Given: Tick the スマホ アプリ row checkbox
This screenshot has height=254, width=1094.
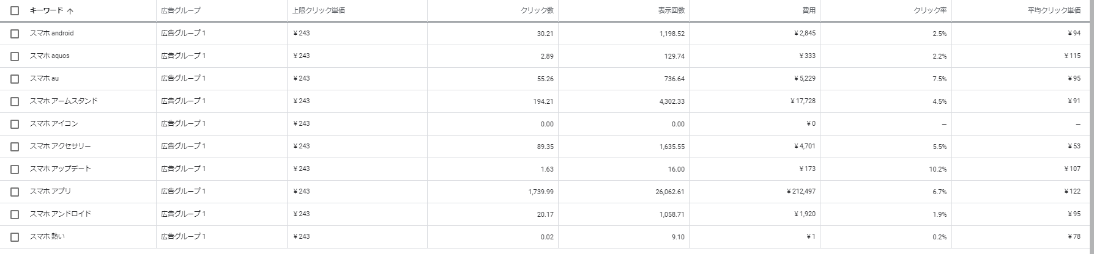Looking at the screenshot, I should coord(15,192).
